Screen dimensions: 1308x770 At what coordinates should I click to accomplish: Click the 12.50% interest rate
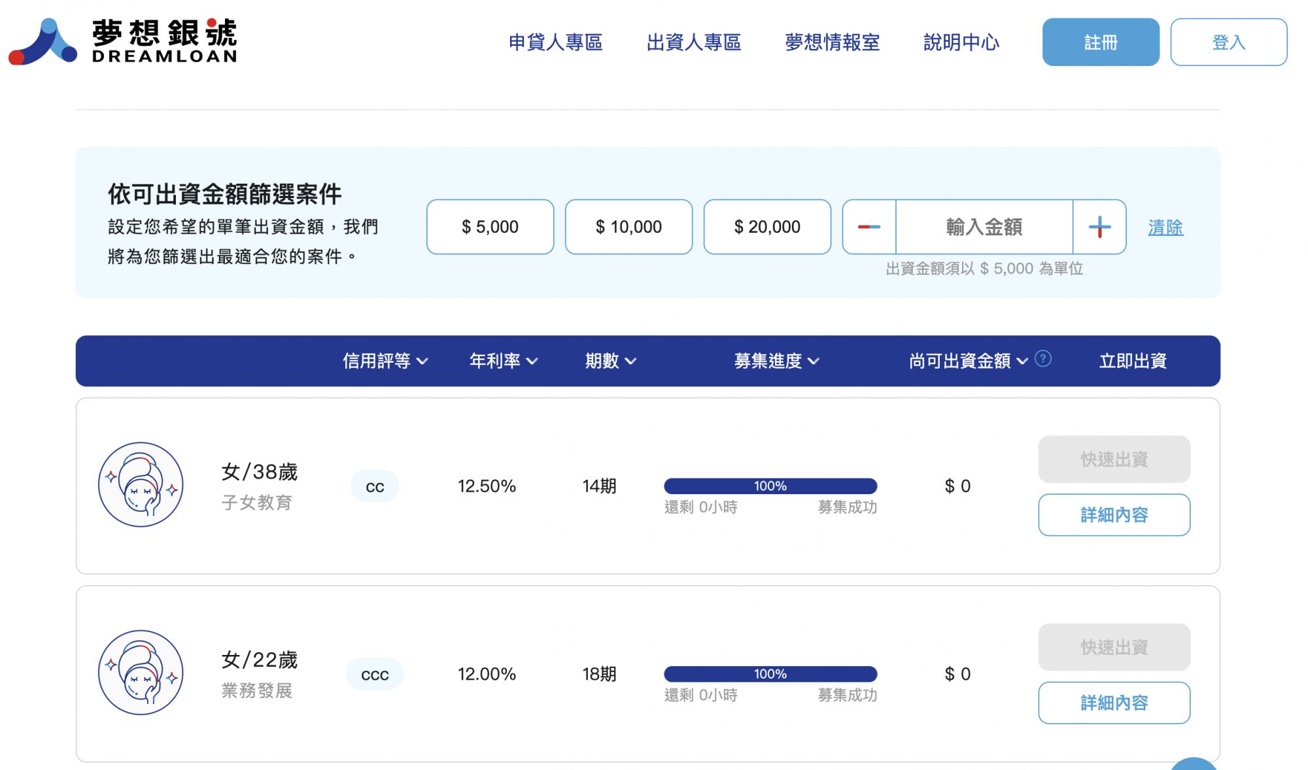(487, 486)
